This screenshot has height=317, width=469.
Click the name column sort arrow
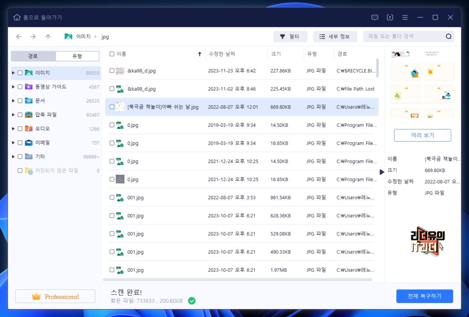coord(200,54)
